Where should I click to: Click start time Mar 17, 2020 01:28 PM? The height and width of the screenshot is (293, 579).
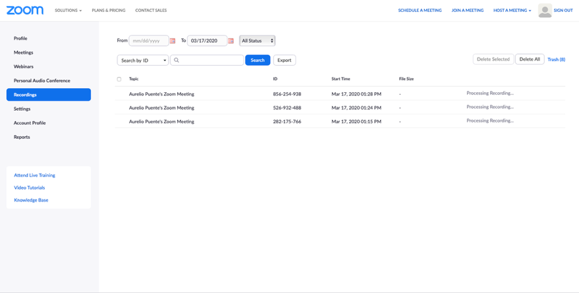click(x=356, y=94)
